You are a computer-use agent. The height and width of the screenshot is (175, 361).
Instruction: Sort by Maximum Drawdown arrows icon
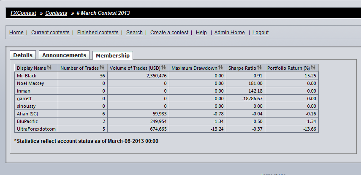[x=220, y=68]
